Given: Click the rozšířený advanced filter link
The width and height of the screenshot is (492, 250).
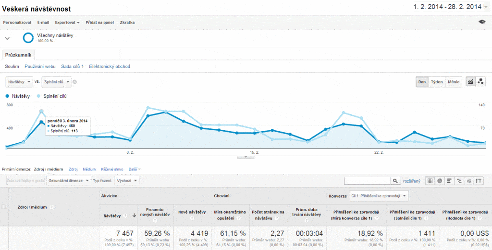Looking at the screenshot, I should coord(411,181).
